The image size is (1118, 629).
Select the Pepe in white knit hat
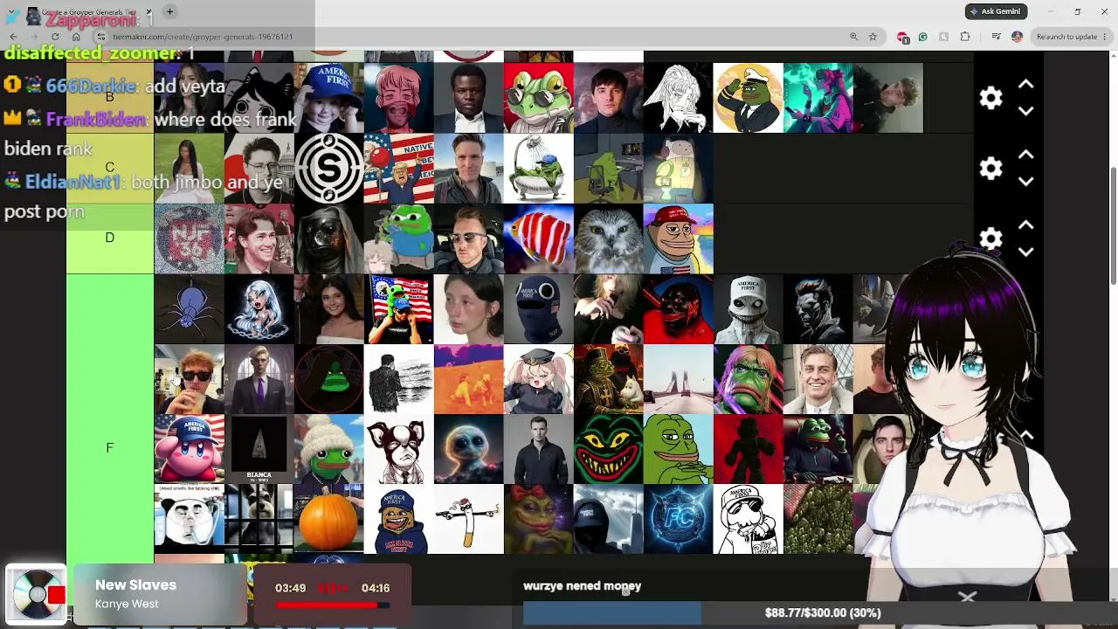point(329,449)
